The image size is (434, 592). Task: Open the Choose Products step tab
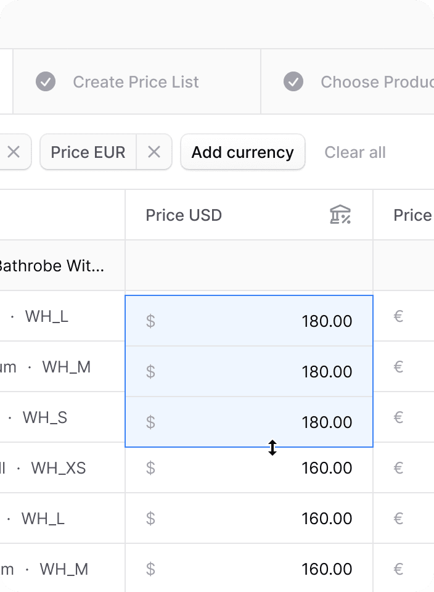click(348, 81)
